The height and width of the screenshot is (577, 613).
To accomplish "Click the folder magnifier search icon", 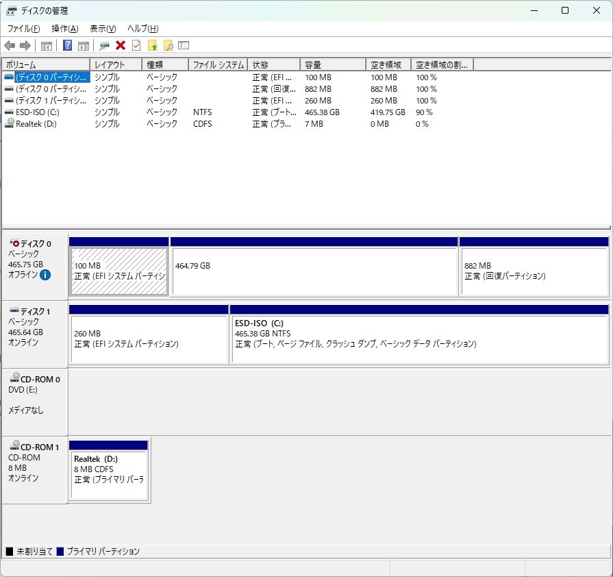I will coord(168,46).
